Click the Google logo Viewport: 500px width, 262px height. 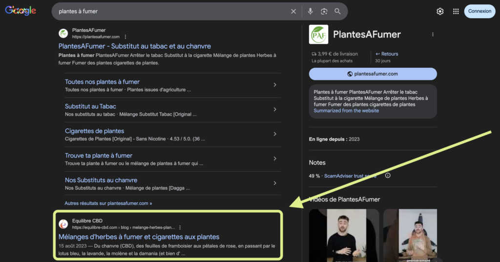coord(21,11)
